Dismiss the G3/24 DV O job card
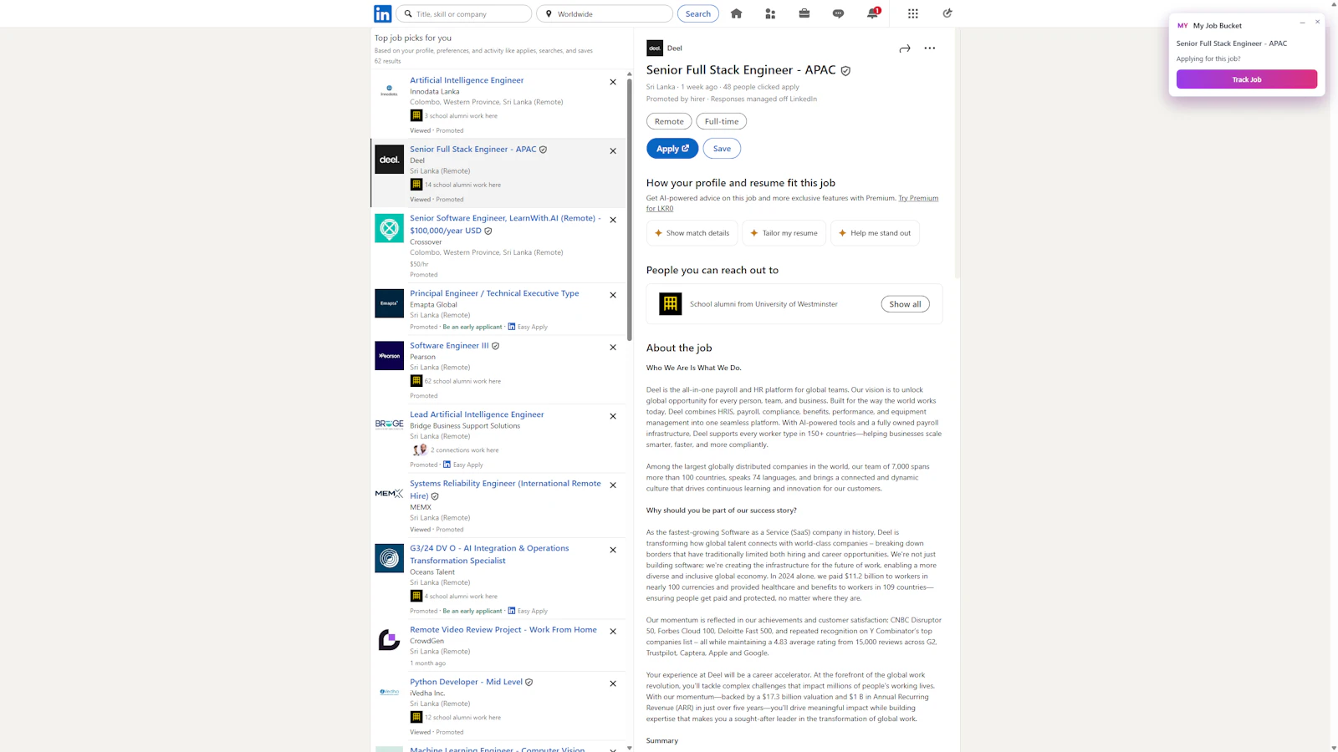1338x752 pixels. 613,550
